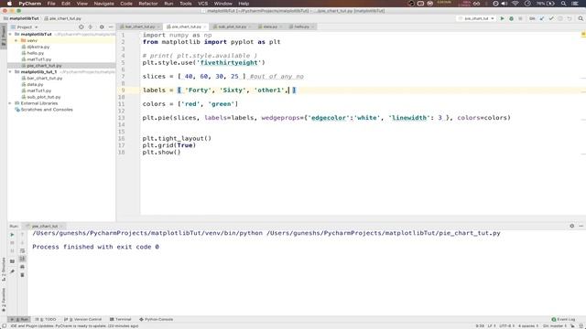586x329 pixels.
Task: Click the locate-file target icon in Project panel
Action: tap(81, 27)
